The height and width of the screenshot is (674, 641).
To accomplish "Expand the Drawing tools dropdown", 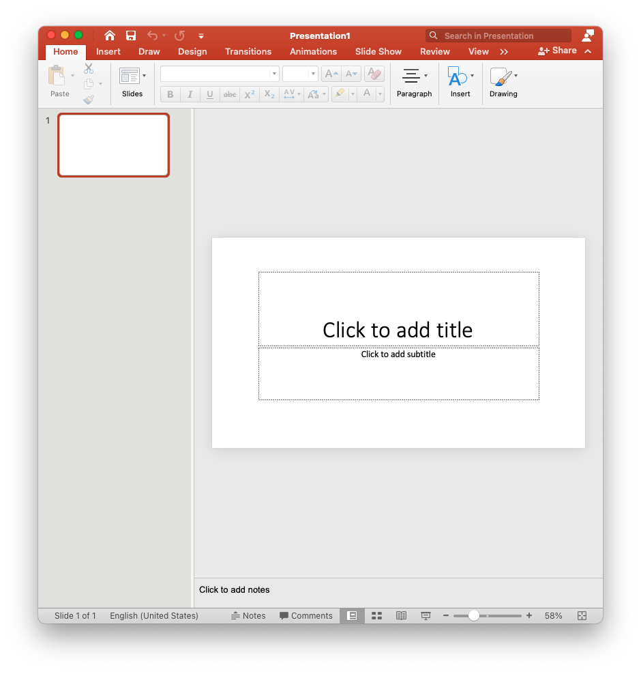I will (504, 82).
